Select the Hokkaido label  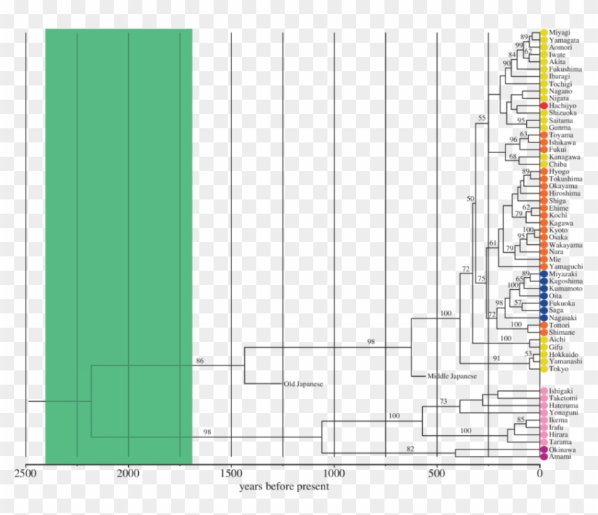coord(563,355)
